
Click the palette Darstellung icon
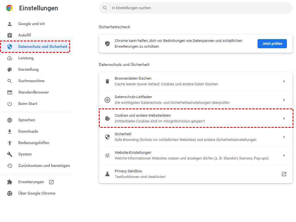(x=10, y=70)
